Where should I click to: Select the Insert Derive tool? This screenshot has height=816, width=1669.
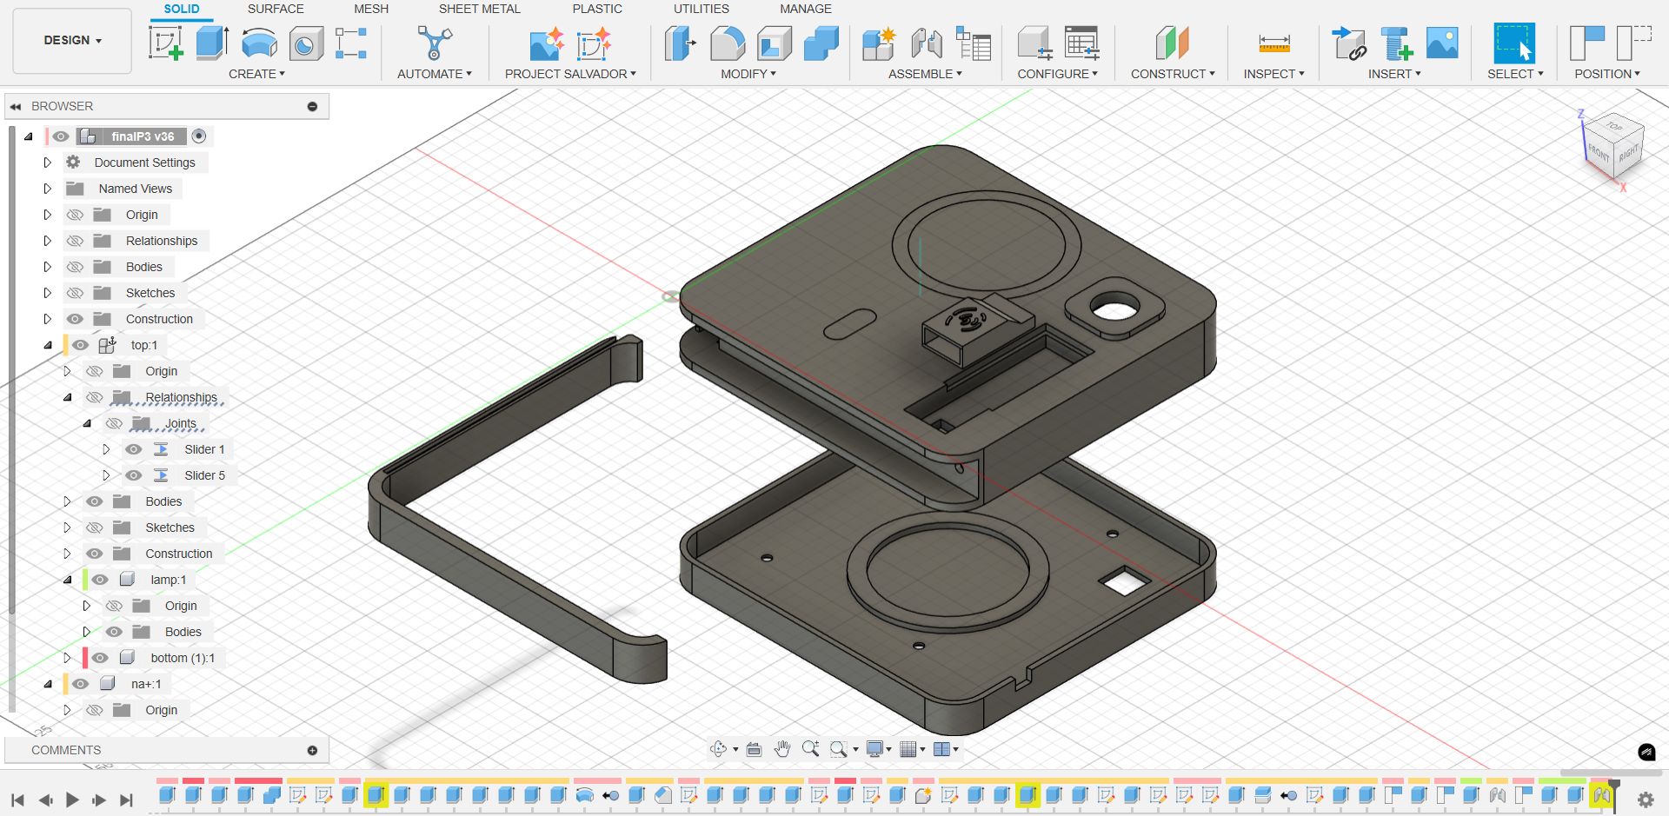pos(1349,43)
